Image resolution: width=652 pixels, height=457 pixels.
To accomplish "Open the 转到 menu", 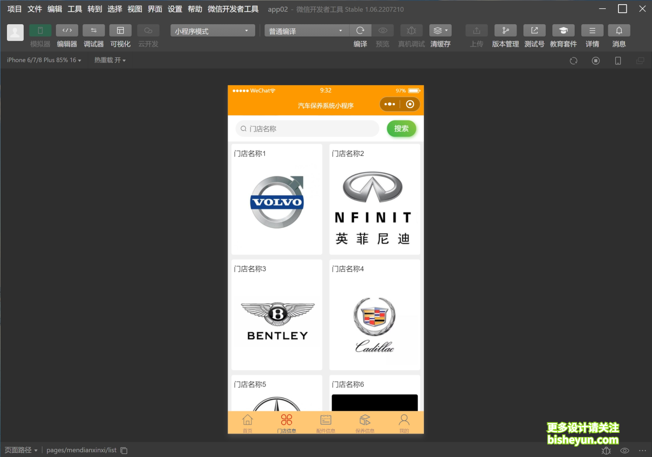I will pyautogui.click(x=95, y=9).
